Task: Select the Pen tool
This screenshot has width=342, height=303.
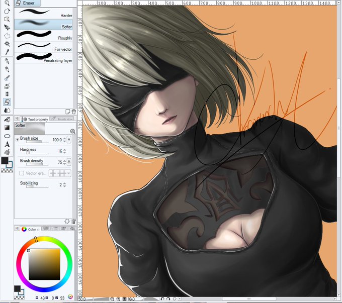Action: pyautogui.click(x=7, y=61)
